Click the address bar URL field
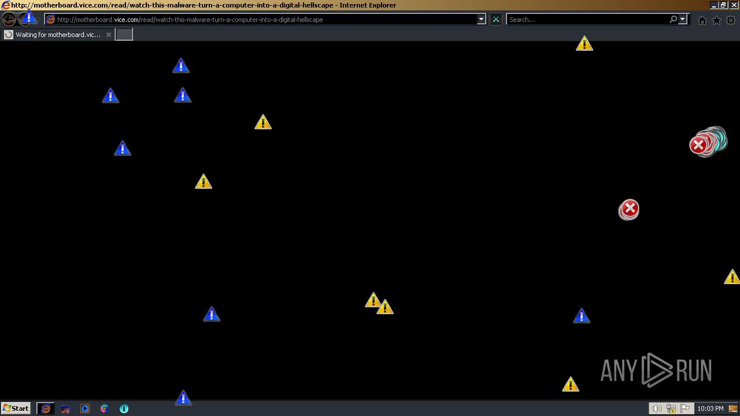This screenshot has width=740, height=416. pyautogui.click(x=266, y=20)
